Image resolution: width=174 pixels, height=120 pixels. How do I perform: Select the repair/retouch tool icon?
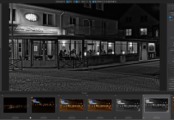click(111, 2)
